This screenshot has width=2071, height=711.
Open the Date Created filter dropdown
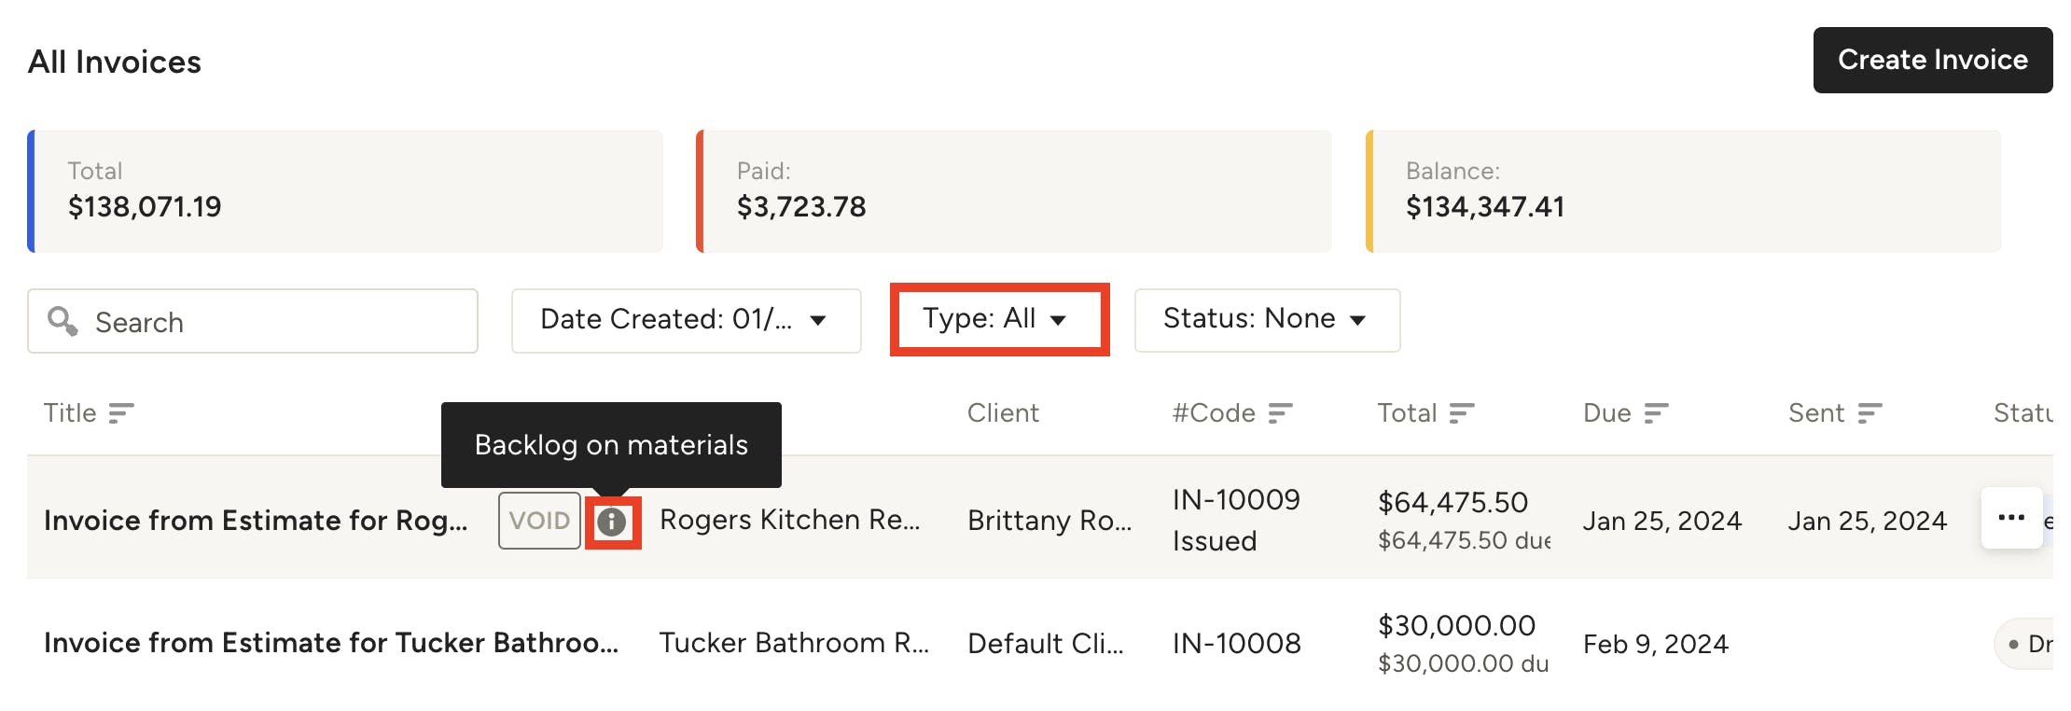coord(686,320)
